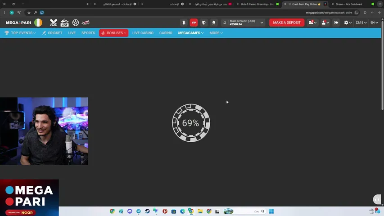Click the site settings icon in address bar
Image resolution: width=384 pixels, height=216 pixels.
(x=357, y=13)
